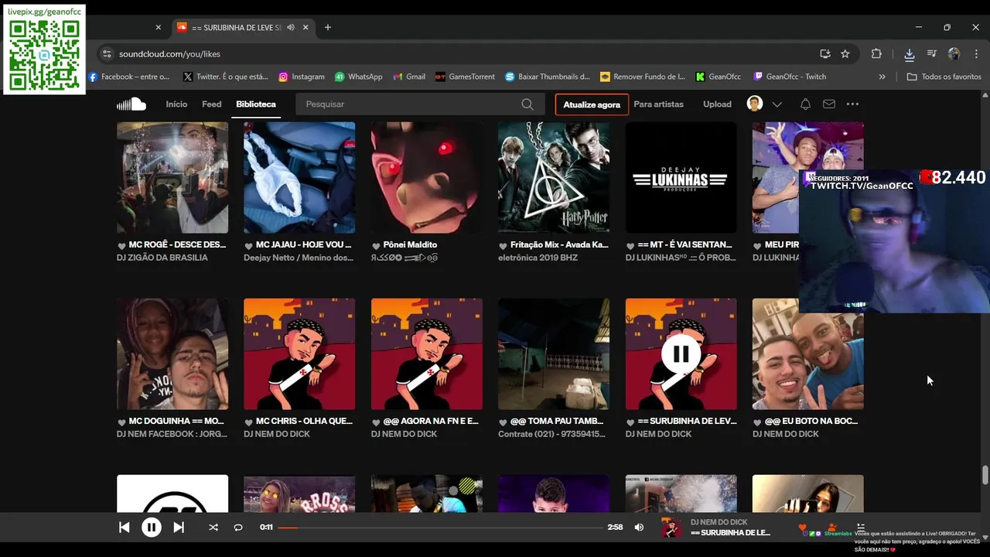The height and width of the screenshot is (557, 990).
Task: Open the SoundCloud logo home link
Action: tap(131, 104)
